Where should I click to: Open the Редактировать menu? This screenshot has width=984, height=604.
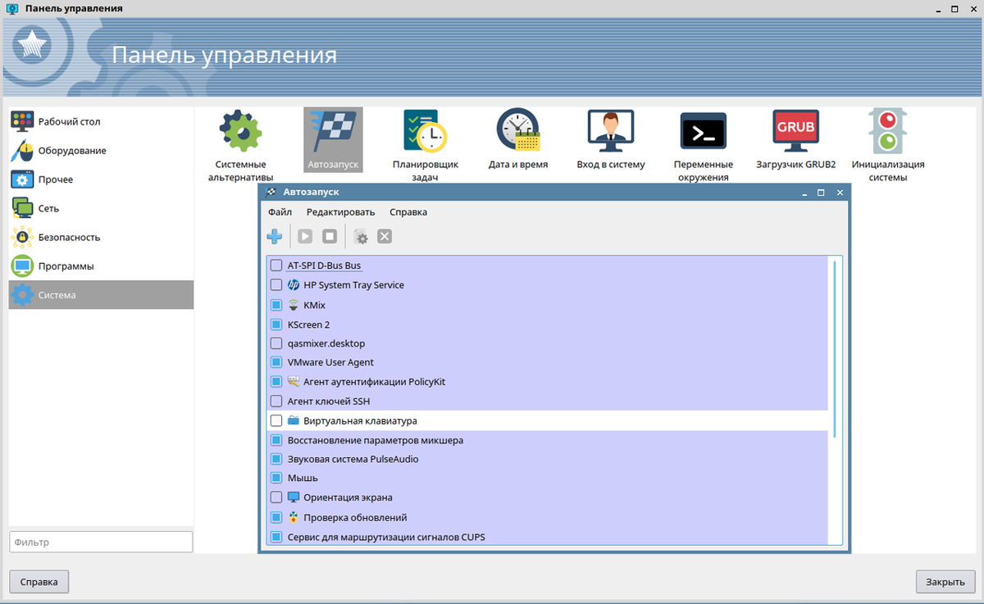[339, 211]
